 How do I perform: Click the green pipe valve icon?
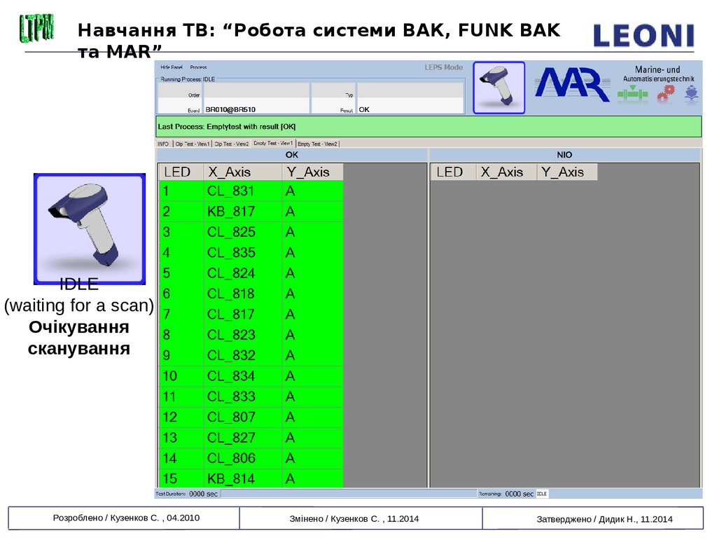(x=633, y=95)
